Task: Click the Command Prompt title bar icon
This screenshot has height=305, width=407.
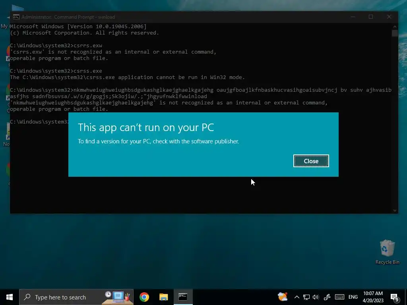Action: [16, 17]
